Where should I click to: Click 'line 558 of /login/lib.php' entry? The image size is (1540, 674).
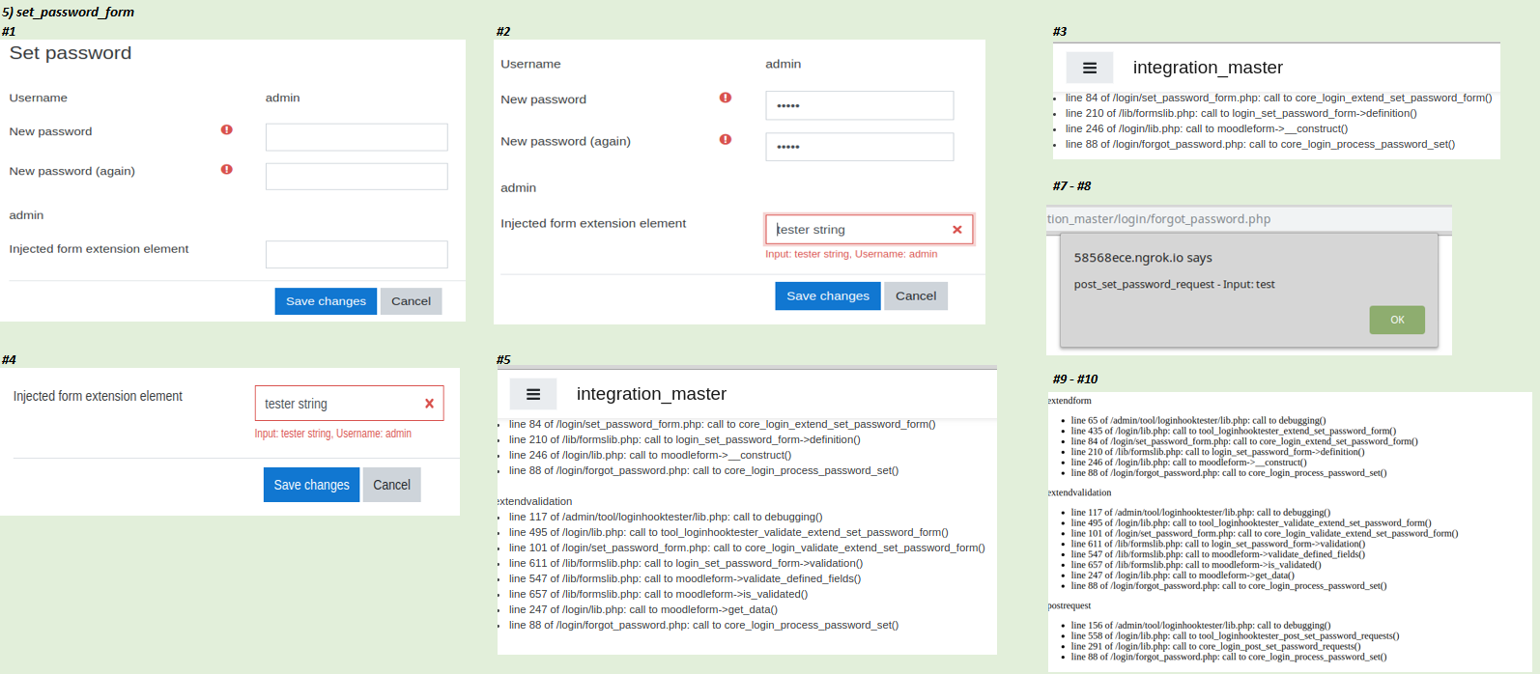coord(1235,635)
